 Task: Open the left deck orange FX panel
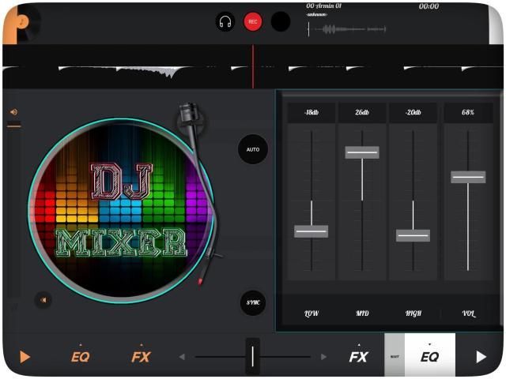[x=141, y=356]
